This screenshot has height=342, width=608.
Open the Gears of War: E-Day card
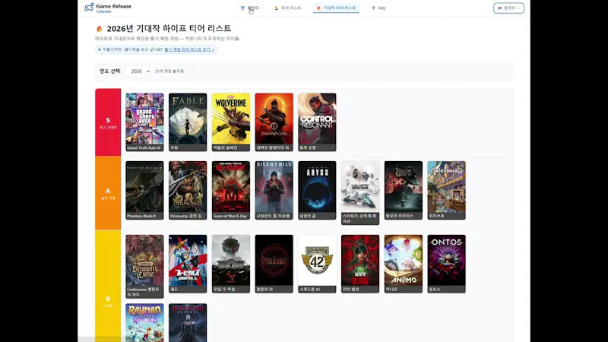pyautogui.click(x=231, y=191)
